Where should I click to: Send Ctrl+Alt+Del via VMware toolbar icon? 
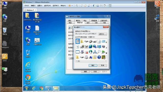pyautogui.click(x=77, y=6)
